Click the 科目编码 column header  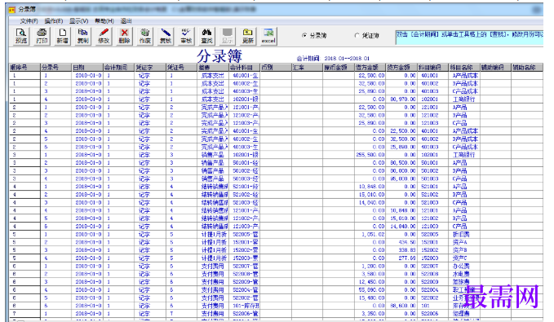tap(432, 68)
